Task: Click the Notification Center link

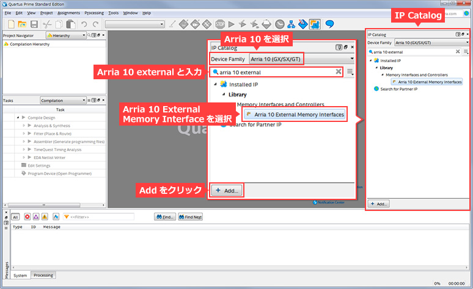Action: tap(329, 202)
